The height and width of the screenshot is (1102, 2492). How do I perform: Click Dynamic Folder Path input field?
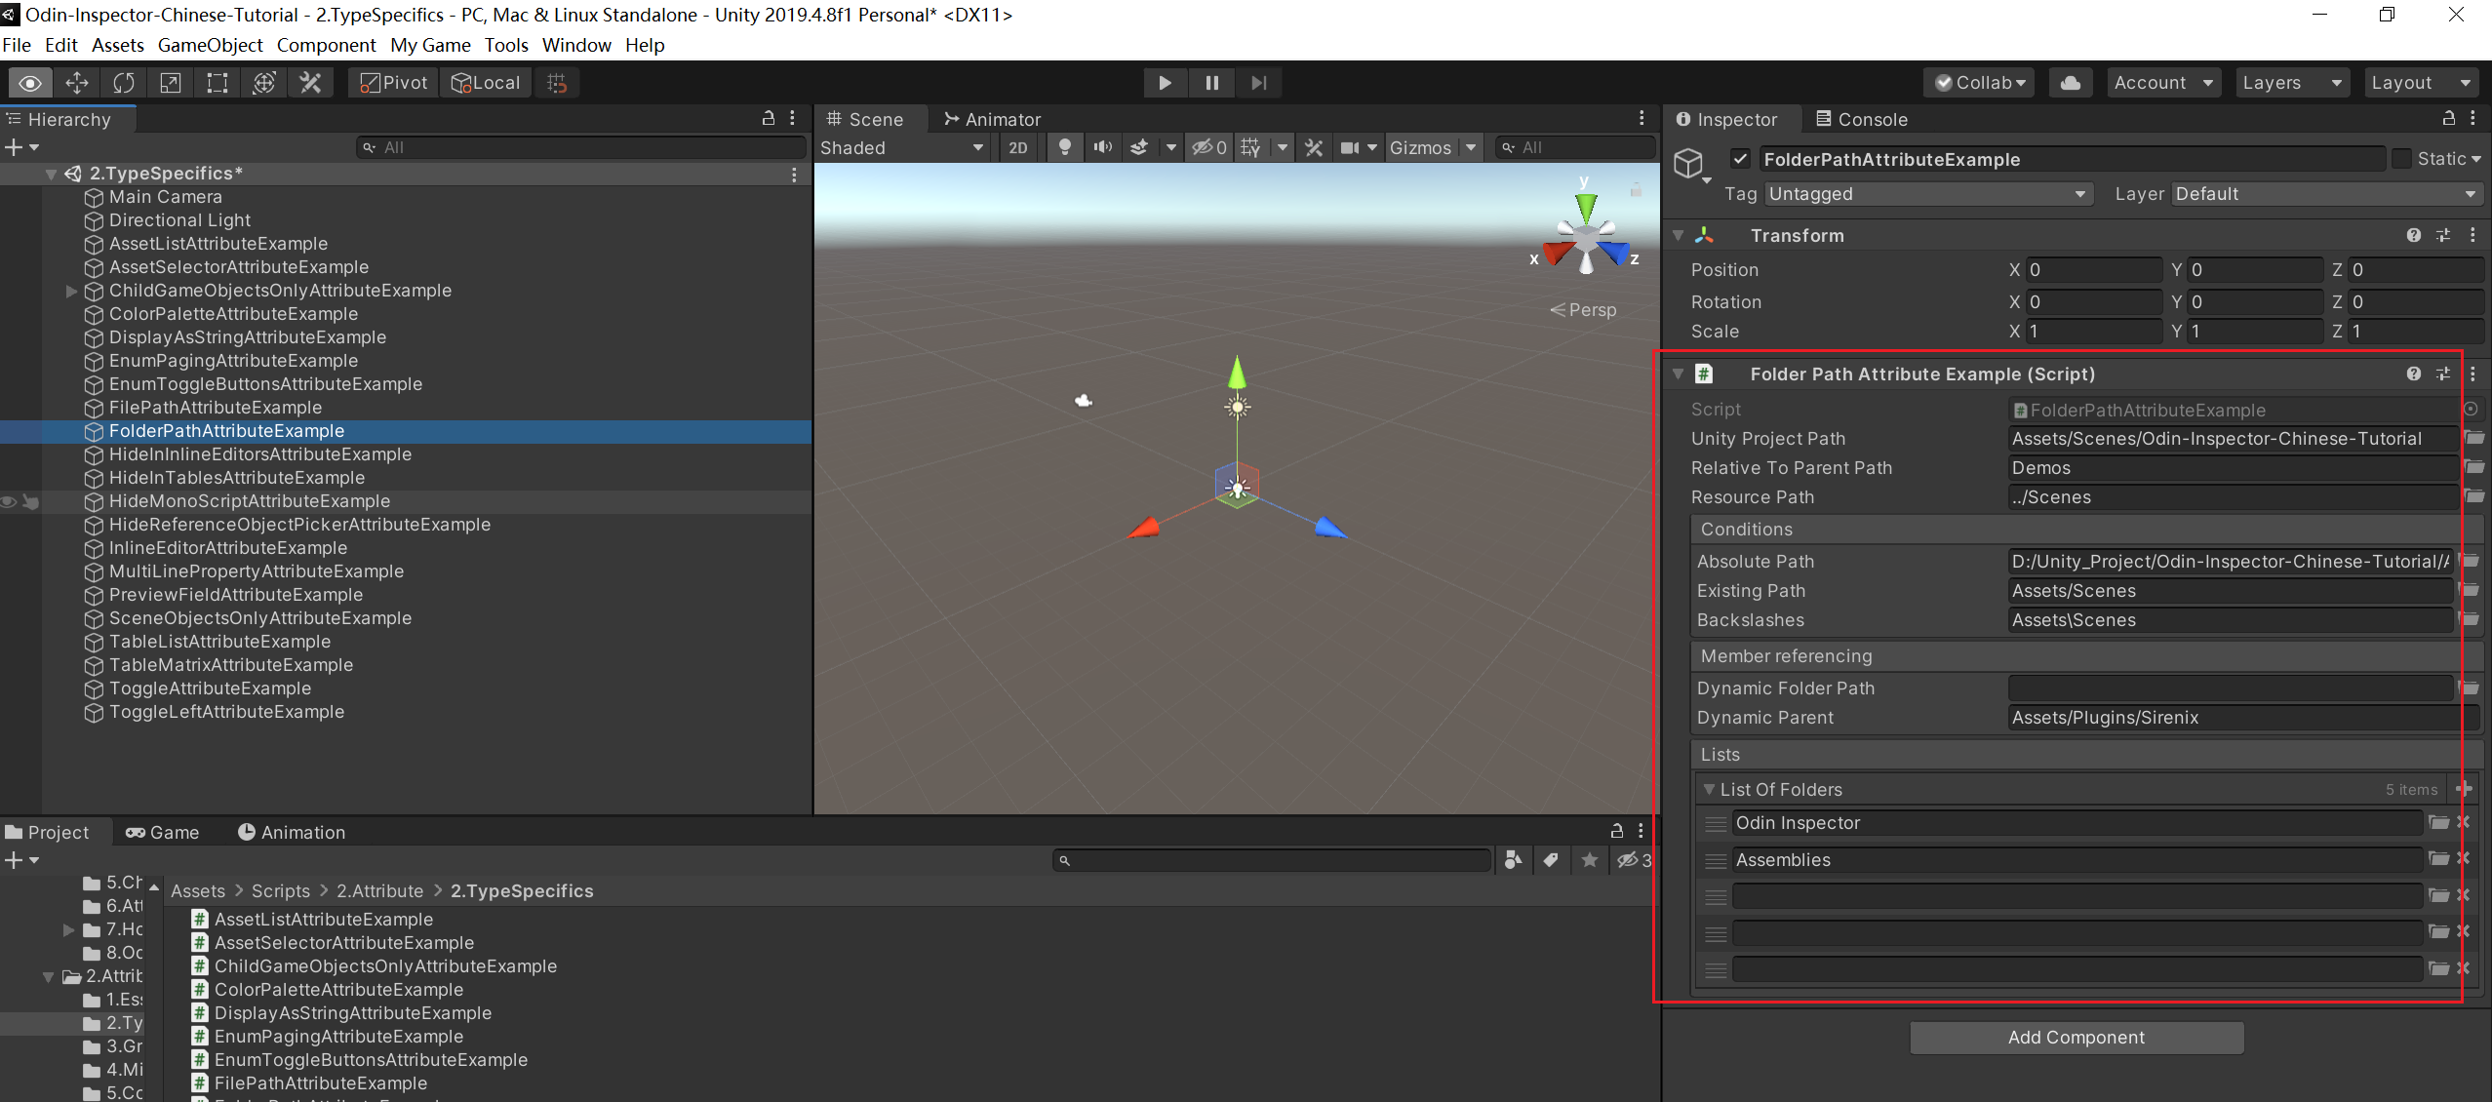(x=2230, y=688)
